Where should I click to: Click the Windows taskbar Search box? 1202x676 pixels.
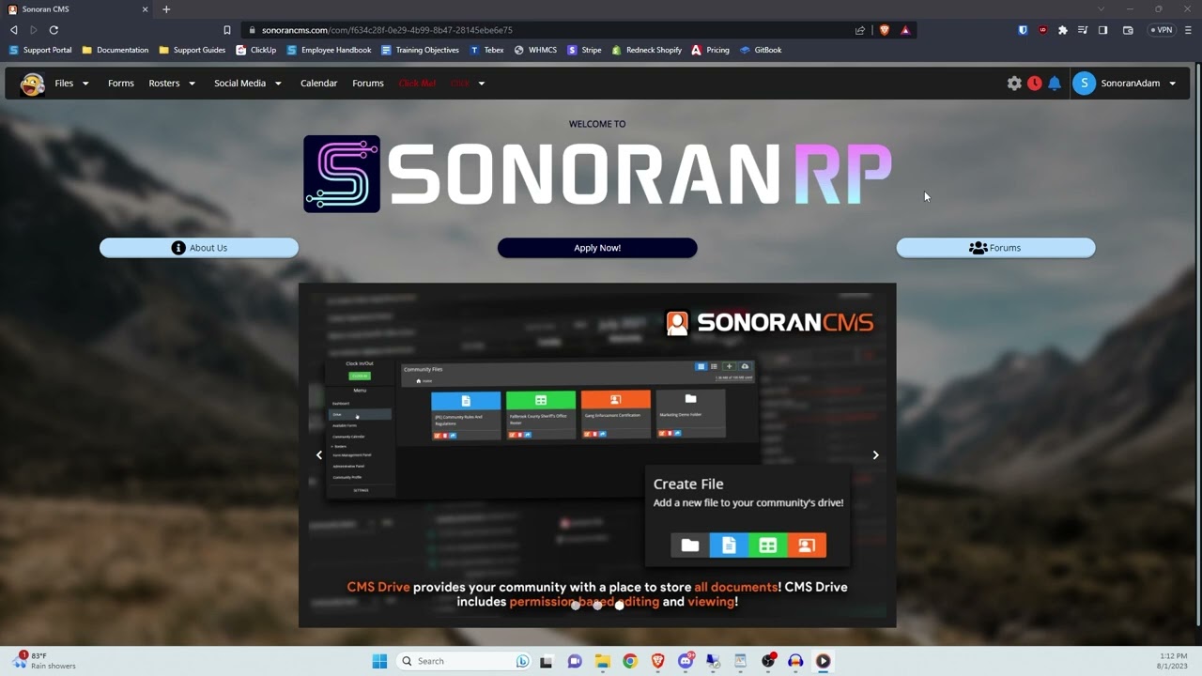(x=463, y=661)
